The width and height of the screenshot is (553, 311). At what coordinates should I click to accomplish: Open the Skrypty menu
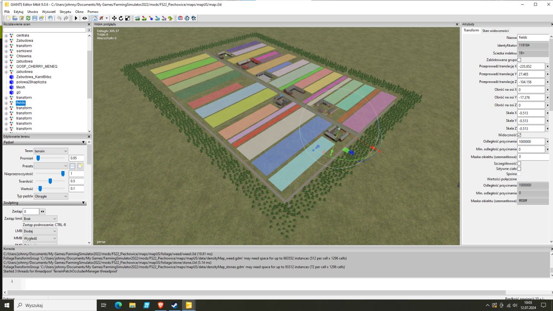click(65, 12)
